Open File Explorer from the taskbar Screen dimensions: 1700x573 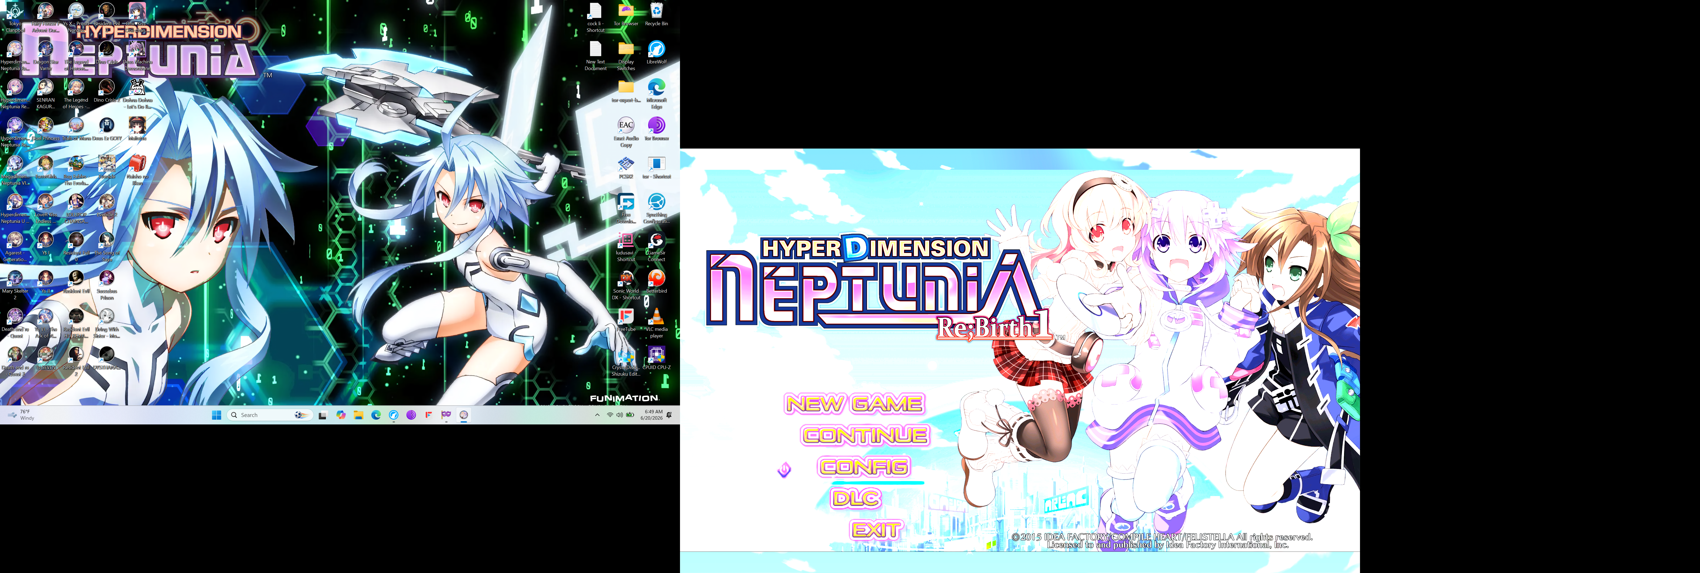pos(358,415)
